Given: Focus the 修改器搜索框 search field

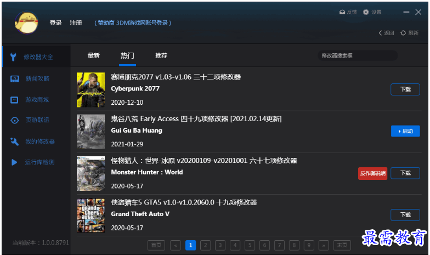Looking at the screenshot, I should pyautogui.click(x=358, y=56).
